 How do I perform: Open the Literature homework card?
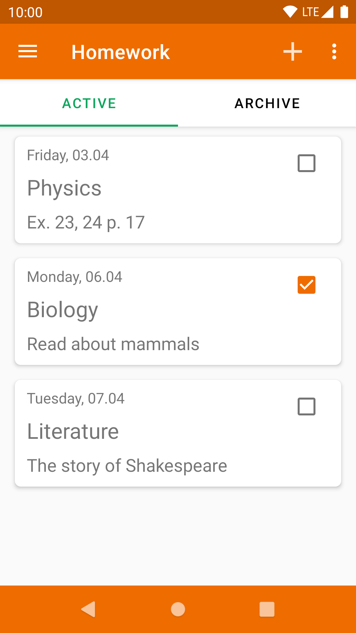(178, 433)
